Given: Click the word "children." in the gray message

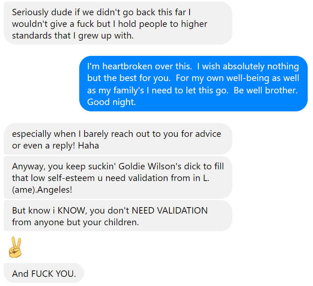Looking at the screenshot, I should (x=121, y=222).
